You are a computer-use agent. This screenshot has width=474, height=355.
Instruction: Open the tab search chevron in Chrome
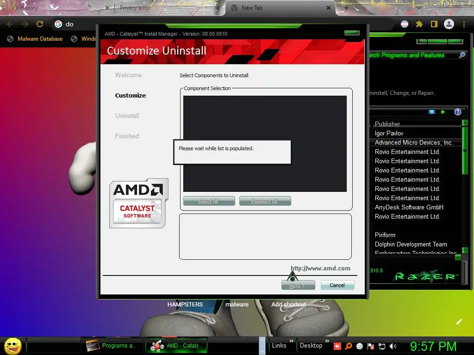click(x=419, y=8)
